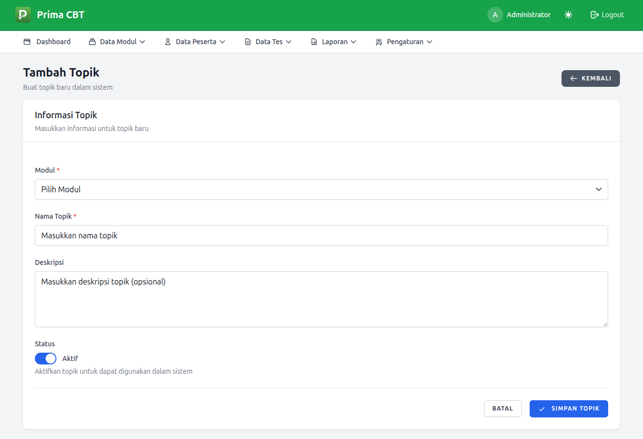Image resolution: width=643 pixels, height=439 pixels.
Task: Open the Data Modul menu
Action: 118,42
